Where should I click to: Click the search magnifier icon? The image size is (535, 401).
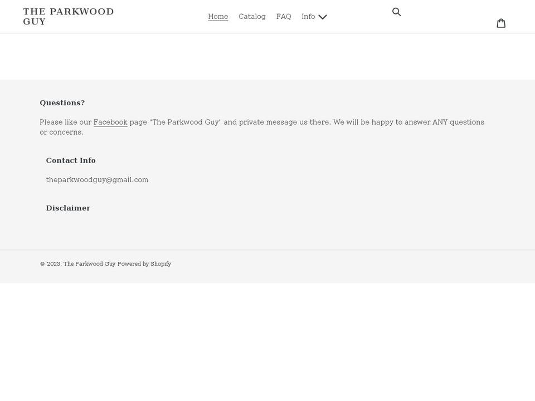397,12
